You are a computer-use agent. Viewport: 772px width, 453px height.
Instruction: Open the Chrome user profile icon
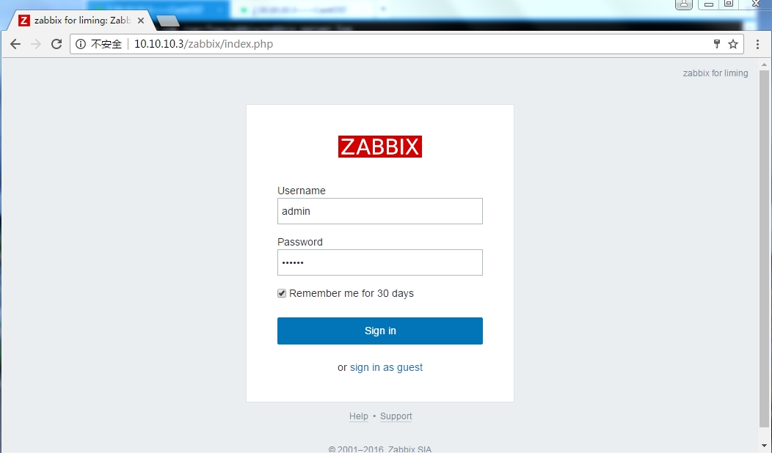[x=684, y=4]
